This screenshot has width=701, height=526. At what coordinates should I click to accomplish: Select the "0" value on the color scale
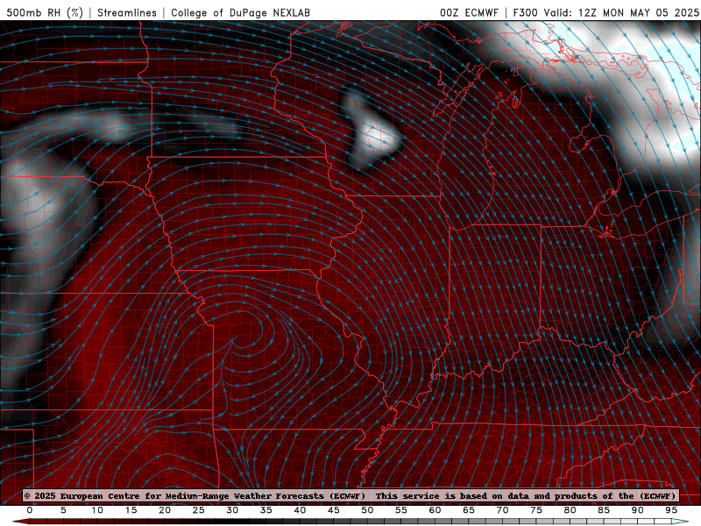[x=30, y=510]
